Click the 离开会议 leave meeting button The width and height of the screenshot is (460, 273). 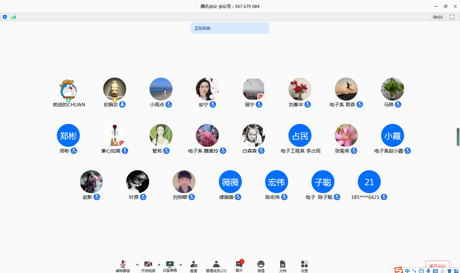pyautogui.click(x=437, y=266)
